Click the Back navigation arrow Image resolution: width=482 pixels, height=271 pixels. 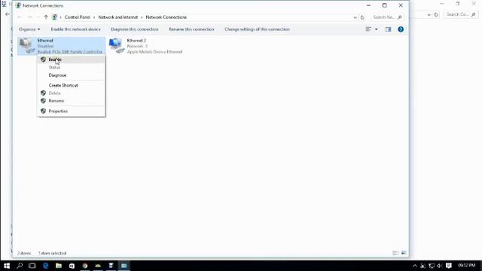[20, 17]
